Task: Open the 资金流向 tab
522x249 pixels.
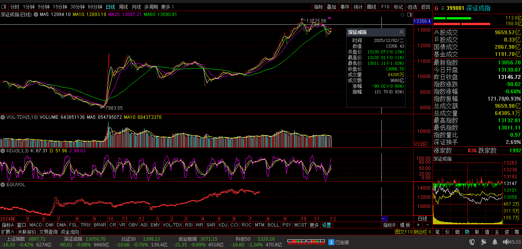Action: tap(70, 232)
